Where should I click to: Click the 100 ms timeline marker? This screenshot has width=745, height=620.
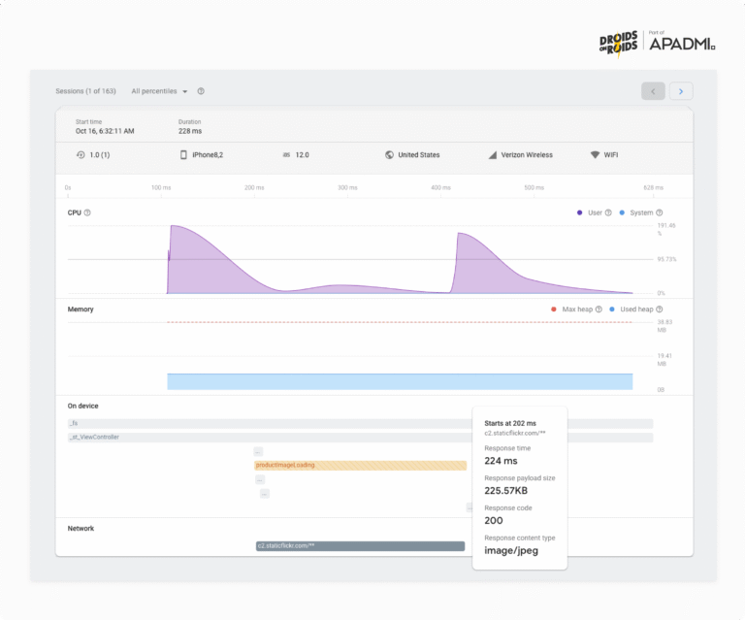[x=161, y=187]
